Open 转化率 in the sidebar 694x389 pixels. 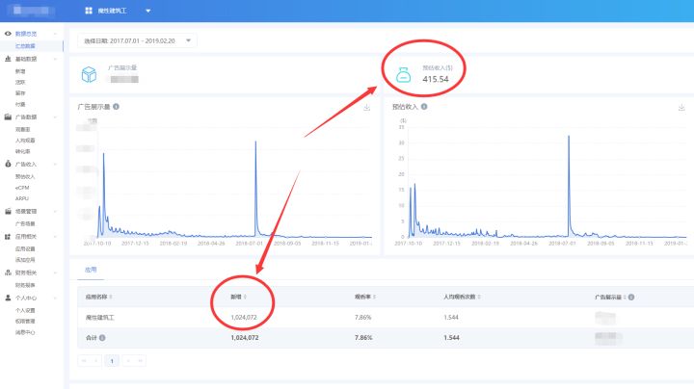22,151
